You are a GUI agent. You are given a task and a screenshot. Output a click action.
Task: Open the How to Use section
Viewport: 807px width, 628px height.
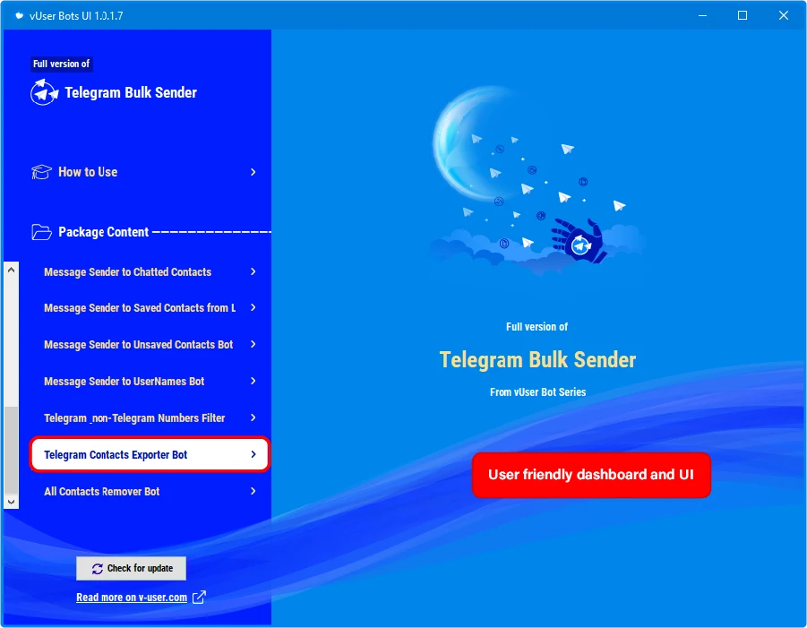click(x=144, y=172)
